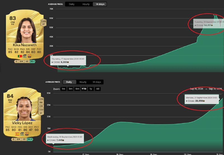
Task: Click the league logo on Vicky López's card
Action: (22, 134)
